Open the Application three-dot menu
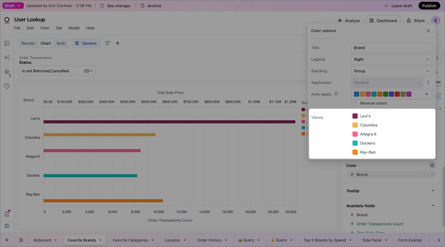This screenshot has height=247, width=445. 428,83
